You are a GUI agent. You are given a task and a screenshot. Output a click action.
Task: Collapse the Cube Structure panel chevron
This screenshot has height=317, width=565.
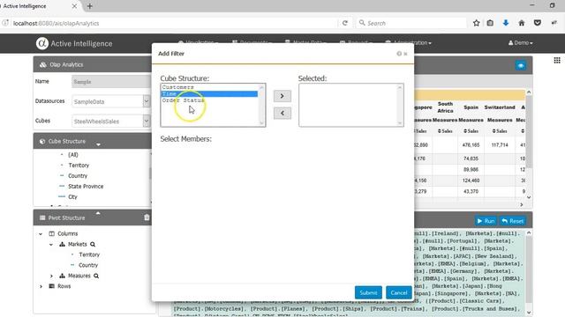point(98,144)
